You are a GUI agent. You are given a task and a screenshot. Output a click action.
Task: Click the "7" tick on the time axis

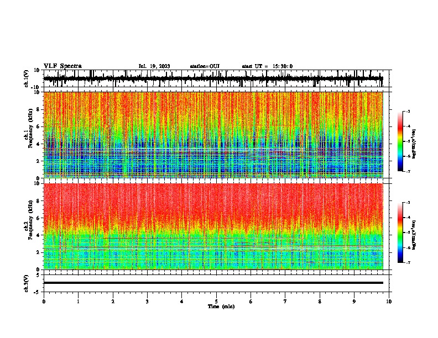(x=285, y=302)
